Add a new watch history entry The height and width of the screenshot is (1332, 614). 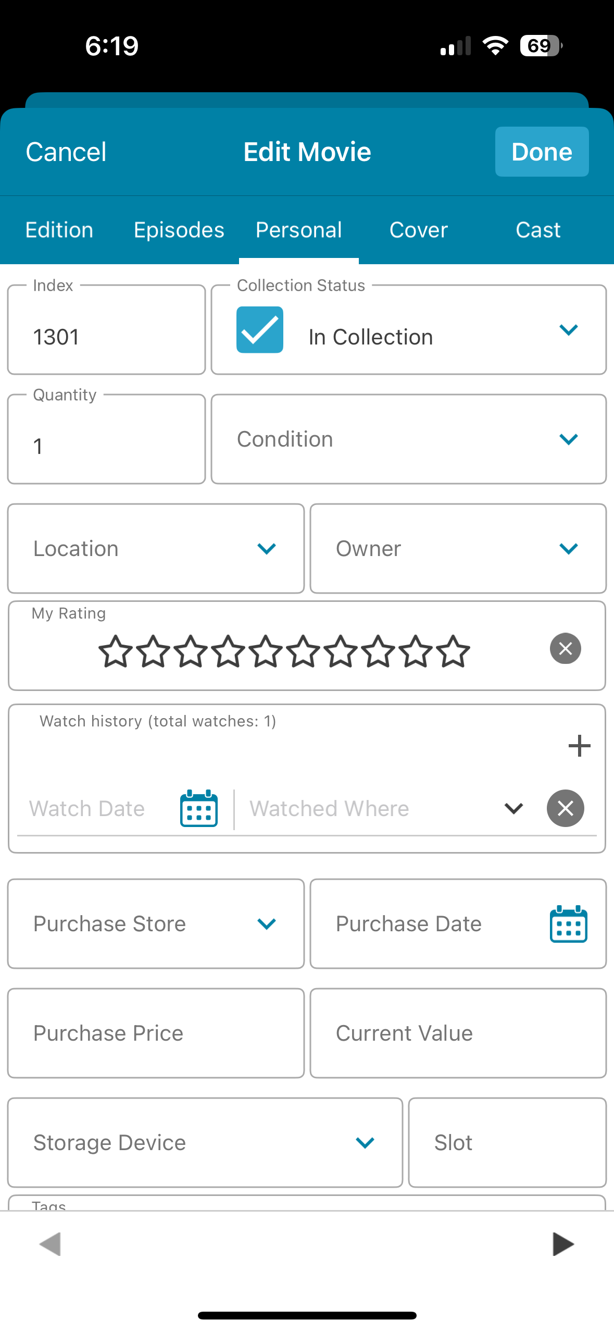tap(579, 746)
